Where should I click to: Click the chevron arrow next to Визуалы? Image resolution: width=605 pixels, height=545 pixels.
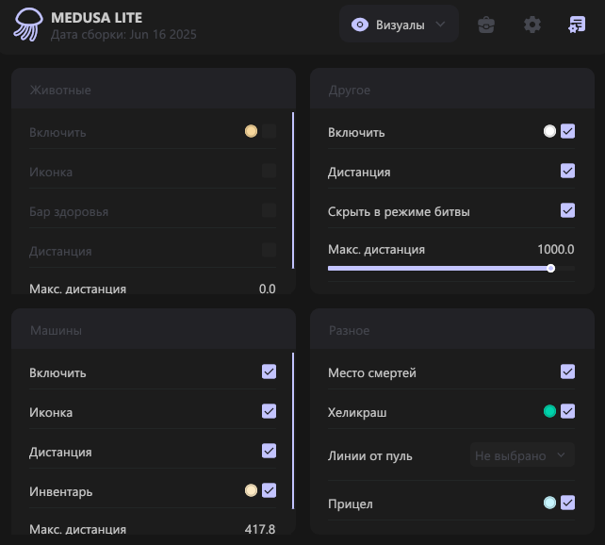(x=440, y=25)
